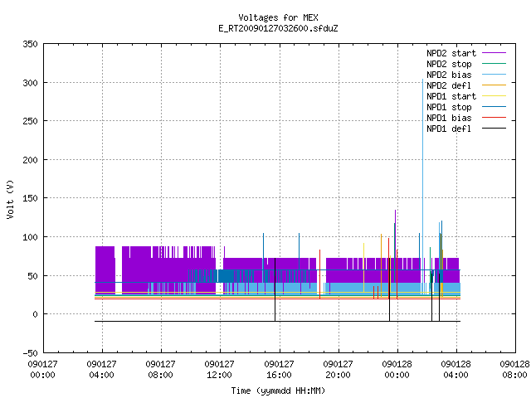This screenshot has width=531, height=398.
Task: Click the y-axis value 250
Action: click(x=30, y=121)
